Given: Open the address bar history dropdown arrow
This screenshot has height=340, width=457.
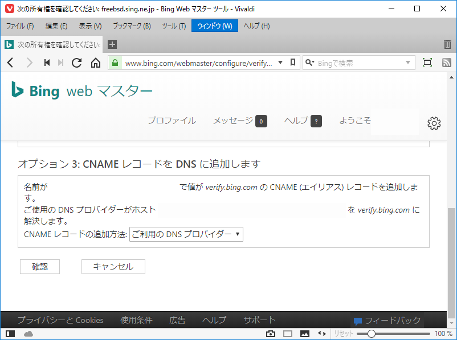Looking at the screenshot, I should click(280, 63).
